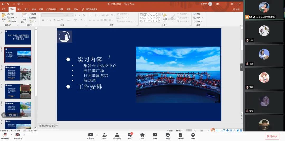Expand the arrow next to 共享屏幕
This screenshot has width=285, height=141.
coord(97,134)
